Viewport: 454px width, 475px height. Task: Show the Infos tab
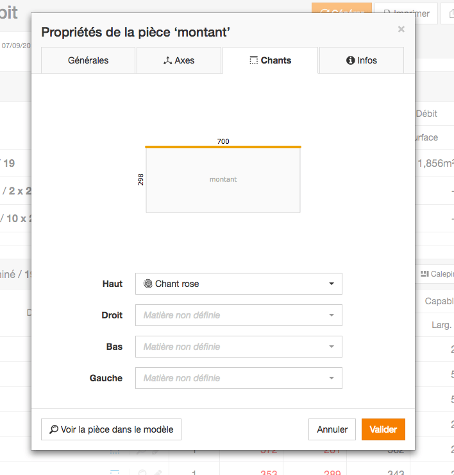362,60
